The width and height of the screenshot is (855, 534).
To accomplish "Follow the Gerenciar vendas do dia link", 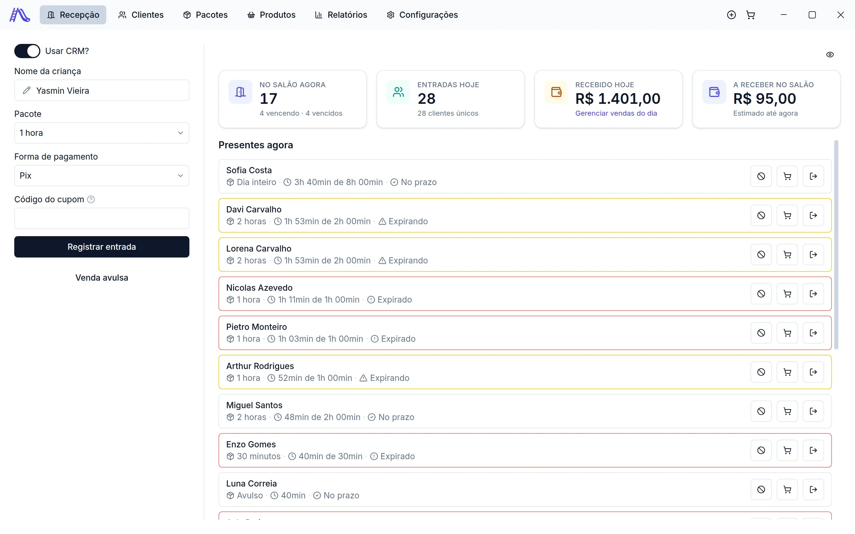I will [x=616, y=113].
